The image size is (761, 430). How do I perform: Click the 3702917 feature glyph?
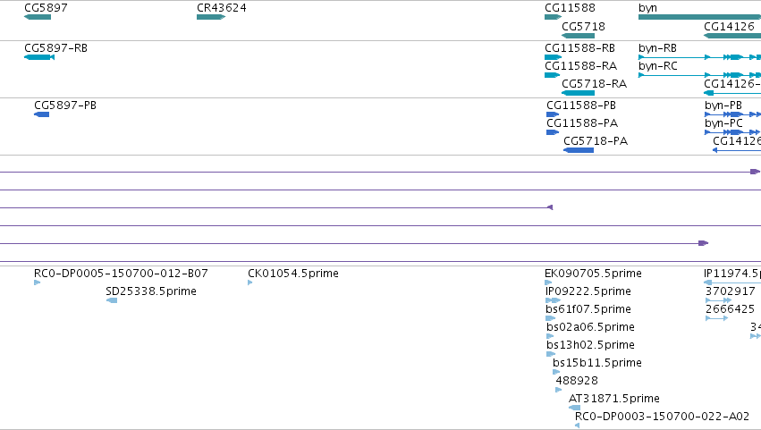[x=718, y=300]
